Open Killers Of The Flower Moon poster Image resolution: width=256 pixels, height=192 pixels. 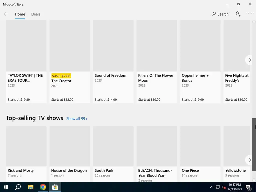click(x=157, y=46)
